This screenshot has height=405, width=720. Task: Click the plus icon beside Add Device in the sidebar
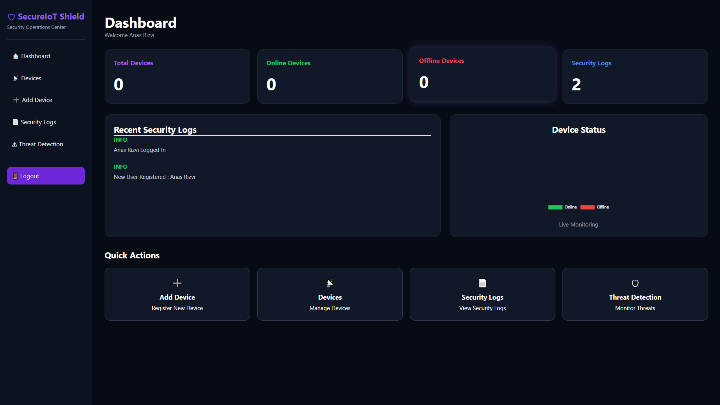click(x=16, y=100)
